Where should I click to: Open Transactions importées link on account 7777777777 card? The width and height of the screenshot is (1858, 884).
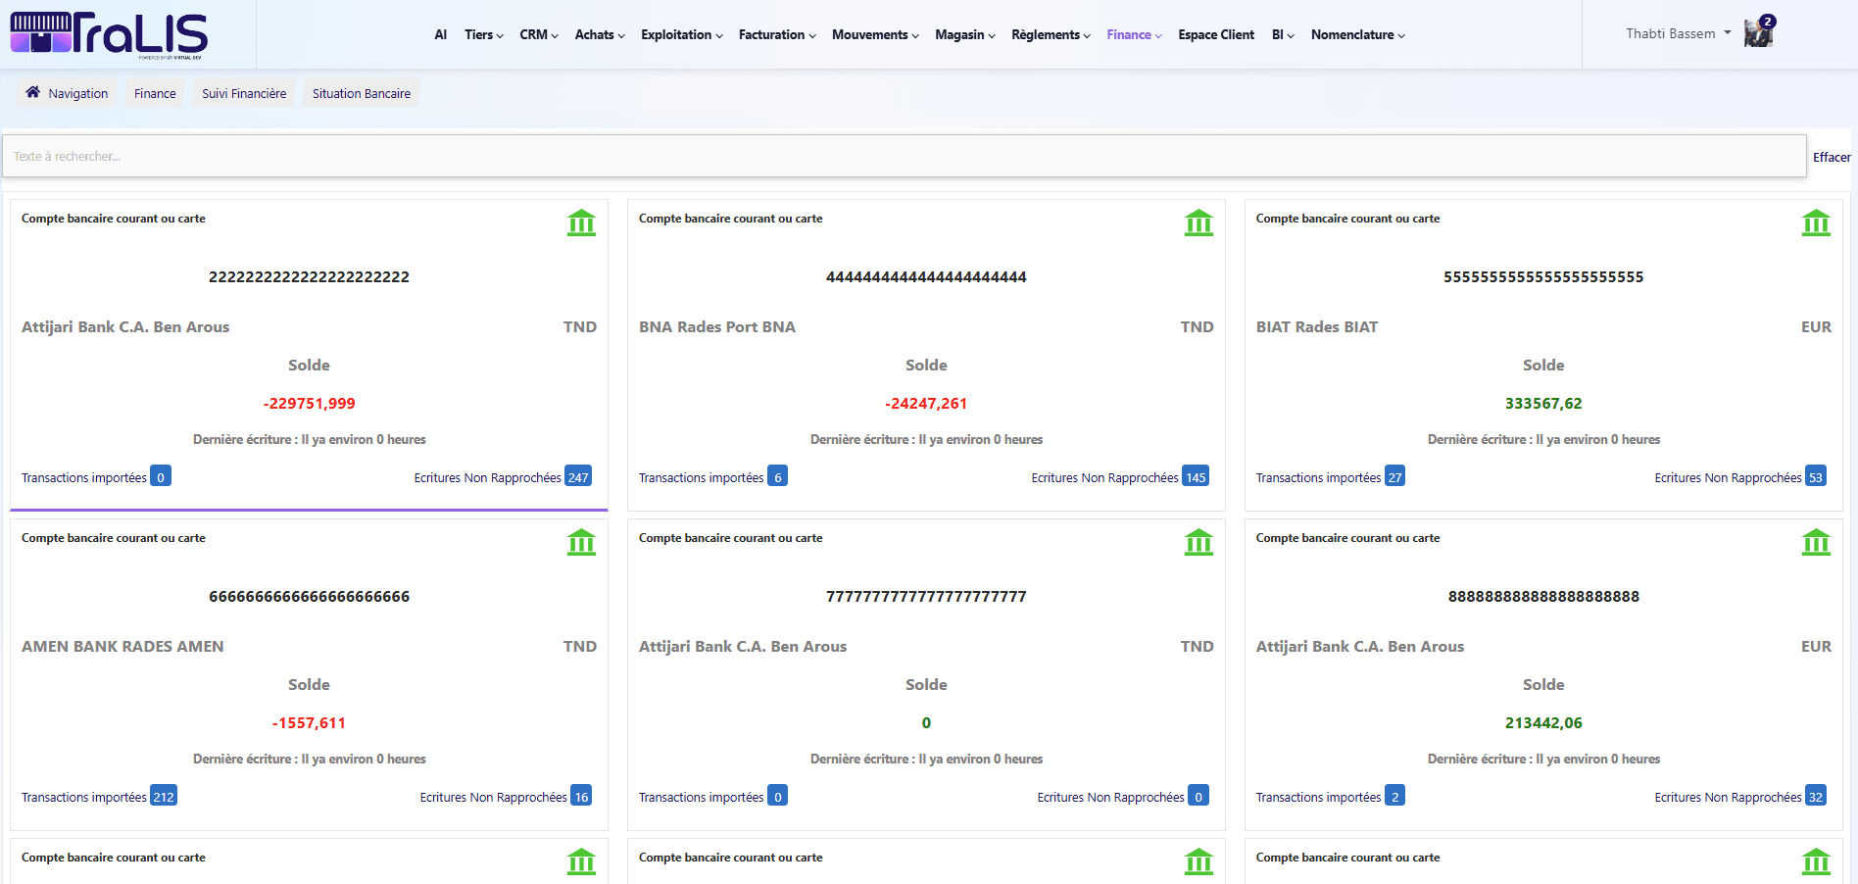click(x=702, y=797)
